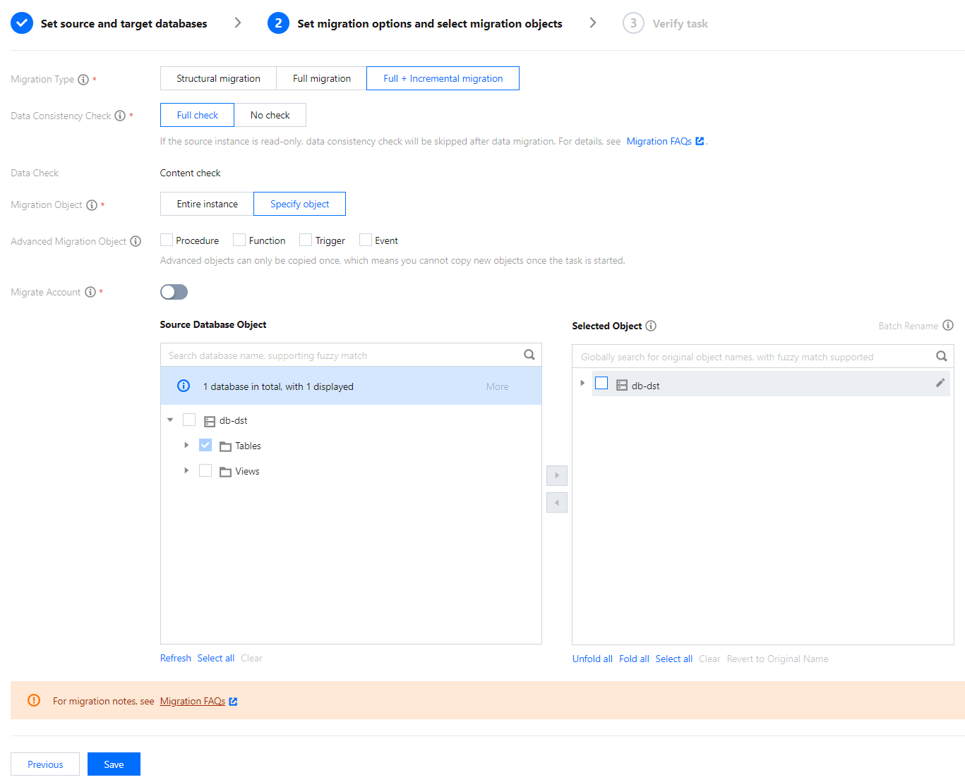Image resolution: width=965 pixels, height=782 pixels.
Task: Click the source database search magnifier icon
Action: pos(529,355)
